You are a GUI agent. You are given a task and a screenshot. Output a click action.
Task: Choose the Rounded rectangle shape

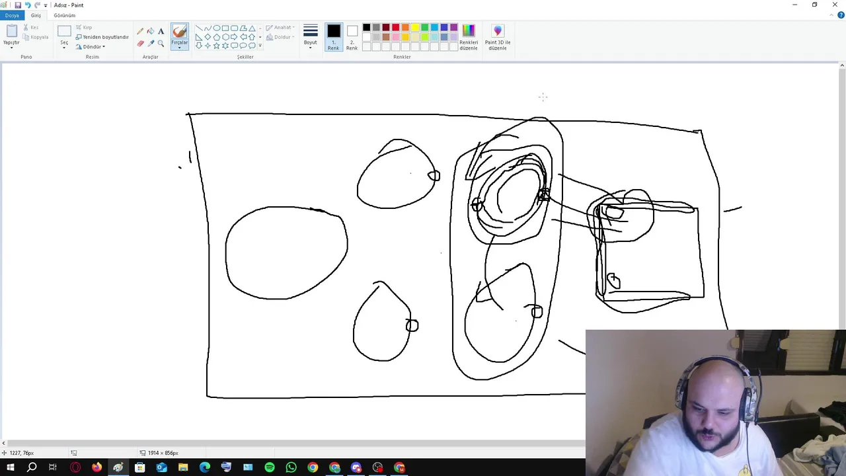[234, 28]
